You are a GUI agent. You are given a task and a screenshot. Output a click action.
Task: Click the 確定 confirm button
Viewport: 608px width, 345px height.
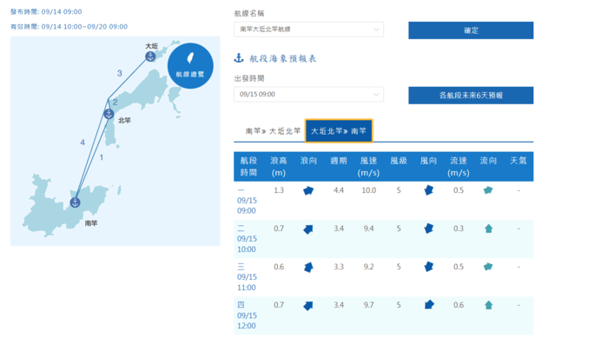click(x=471, y=30)
